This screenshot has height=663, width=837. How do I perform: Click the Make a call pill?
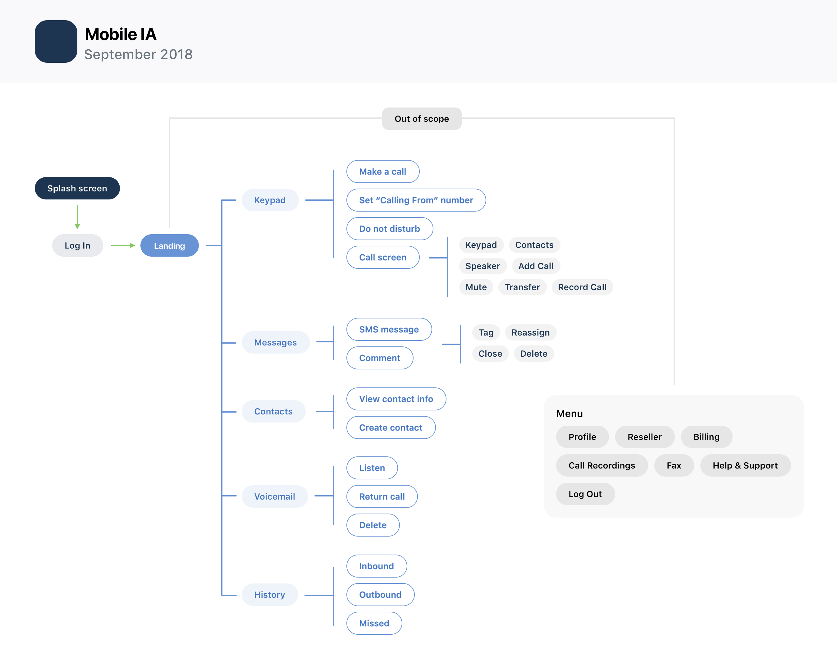click(382, 171)
